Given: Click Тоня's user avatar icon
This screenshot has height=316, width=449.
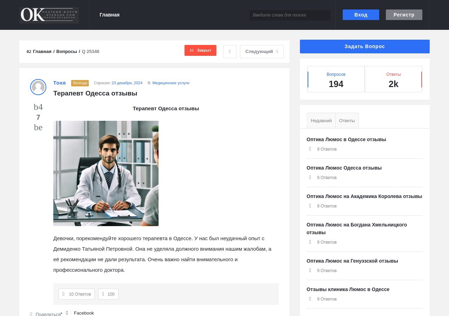Looking at the screenshot, I should (x=38, y=87).
